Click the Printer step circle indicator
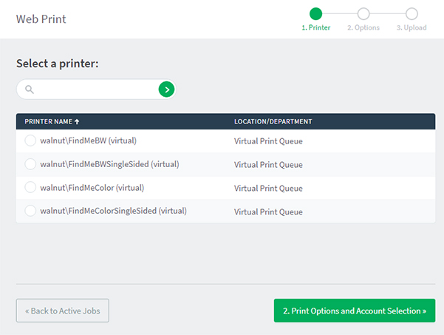This screenshot has height=335, width=444. pyautogui.click(x=315, y=13)
